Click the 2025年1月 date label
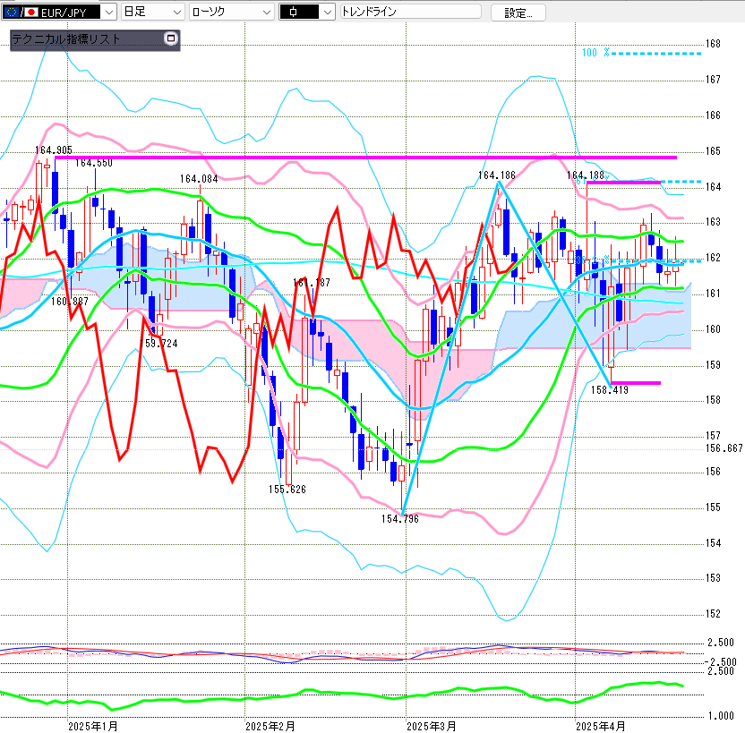The height and width of the screenshot is (733, 745). click(x=93, y=727)
